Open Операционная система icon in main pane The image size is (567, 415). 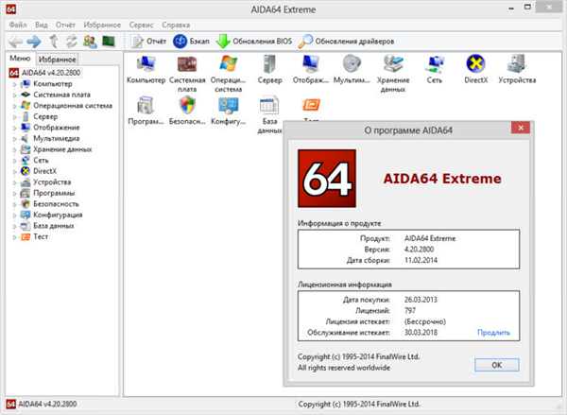point(228,74)
